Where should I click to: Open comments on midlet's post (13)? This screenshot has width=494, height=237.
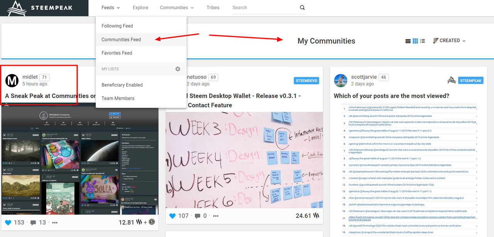38,222
